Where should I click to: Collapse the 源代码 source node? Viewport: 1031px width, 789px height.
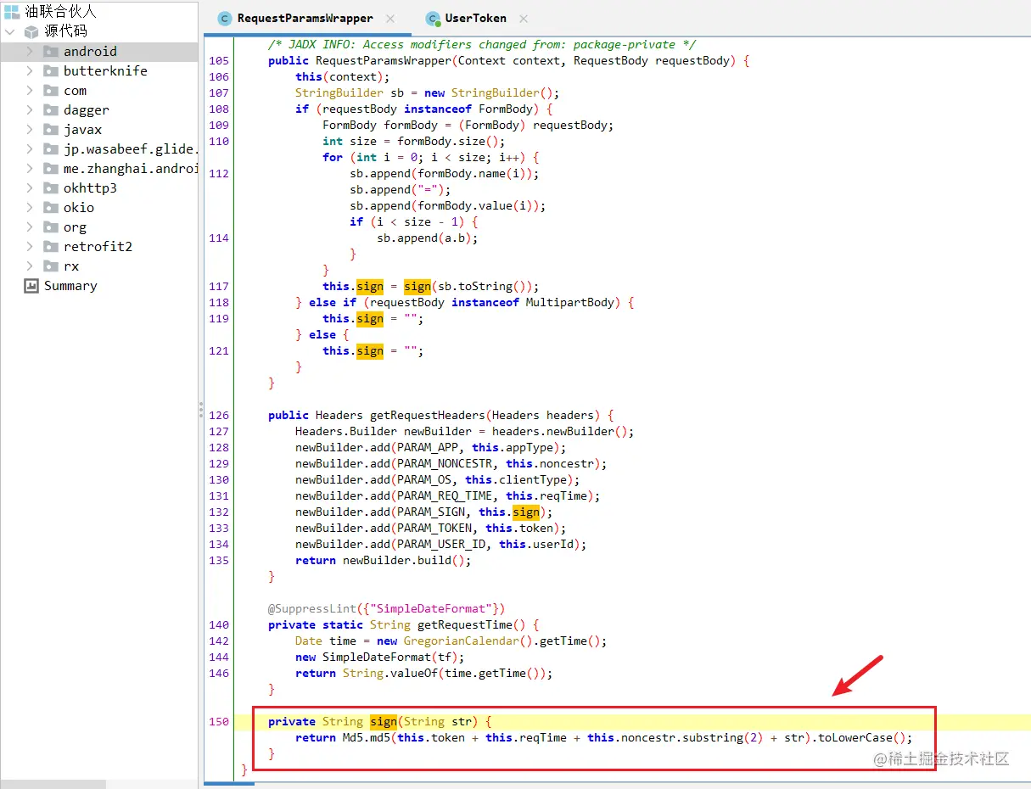[x=10, y=31]
